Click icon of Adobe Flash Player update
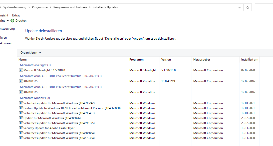 tap(21, 128)
